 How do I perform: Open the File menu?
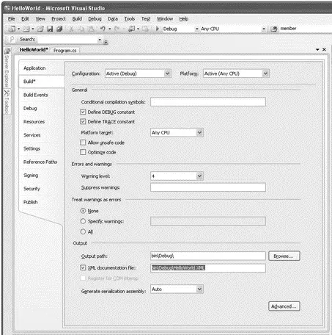11,19
